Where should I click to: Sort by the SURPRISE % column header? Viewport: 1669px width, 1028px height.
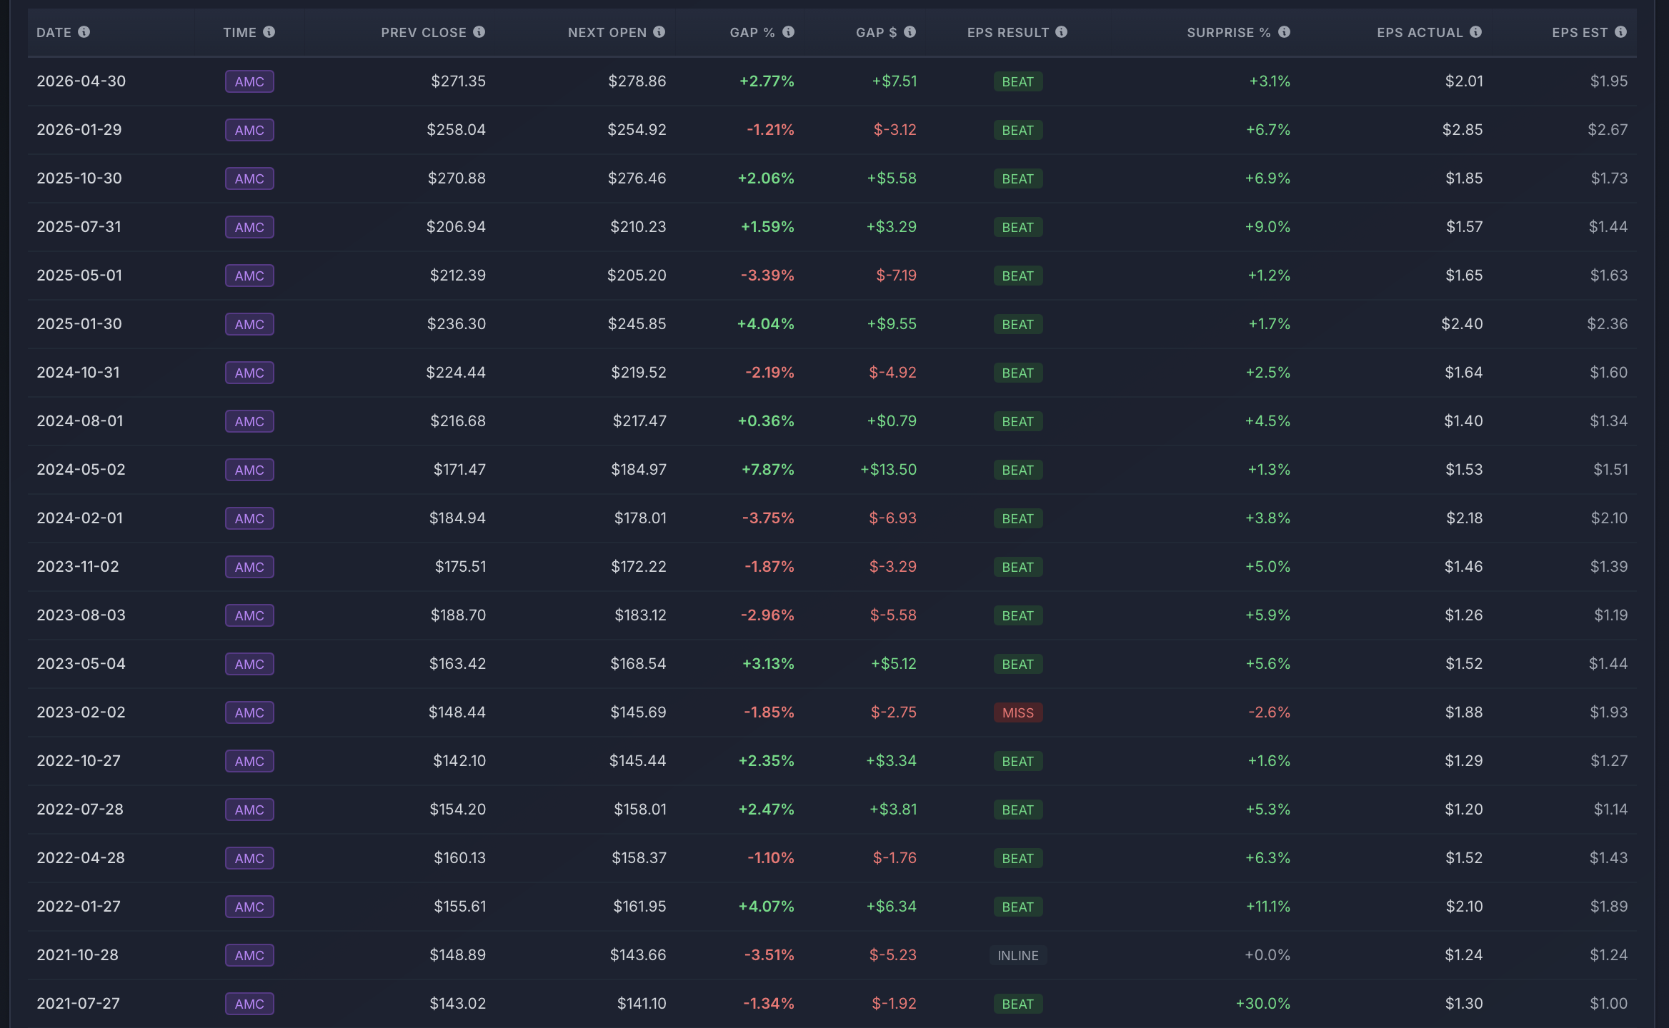[1229, 33]
